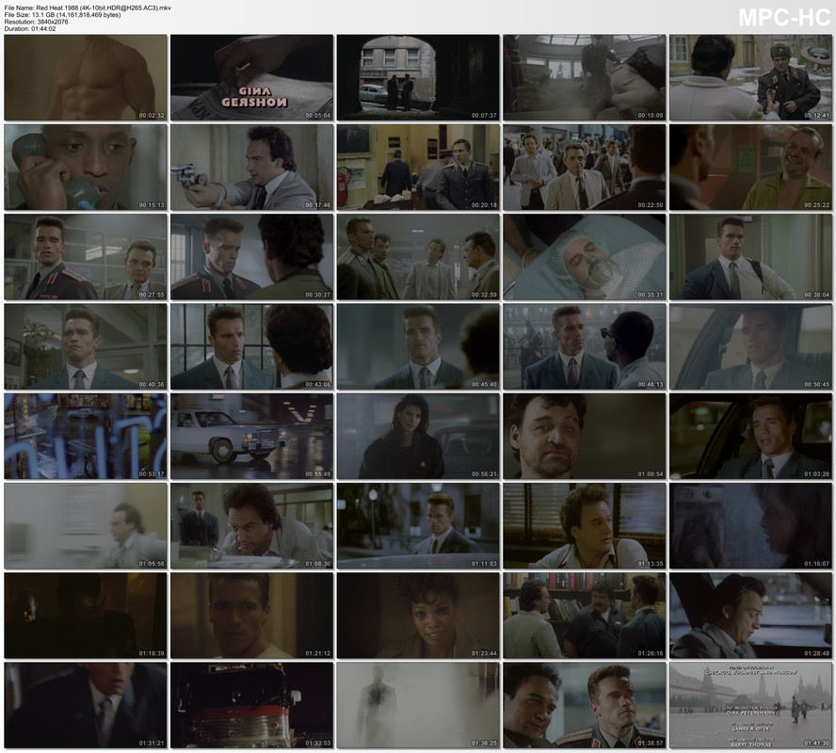This screenshot has width=836, height=753.
Task: Open the thumbnail stamped 00:32:59
Action: pos(418,257)
